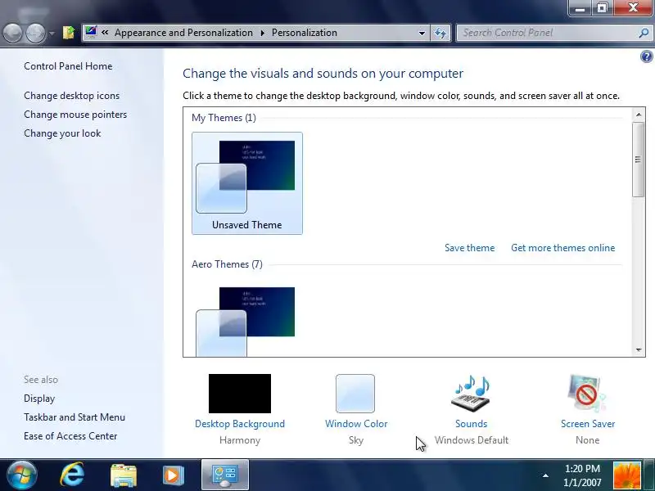
Task: Click the flower icon at taskbar end
Action: [x=626, y=475]
